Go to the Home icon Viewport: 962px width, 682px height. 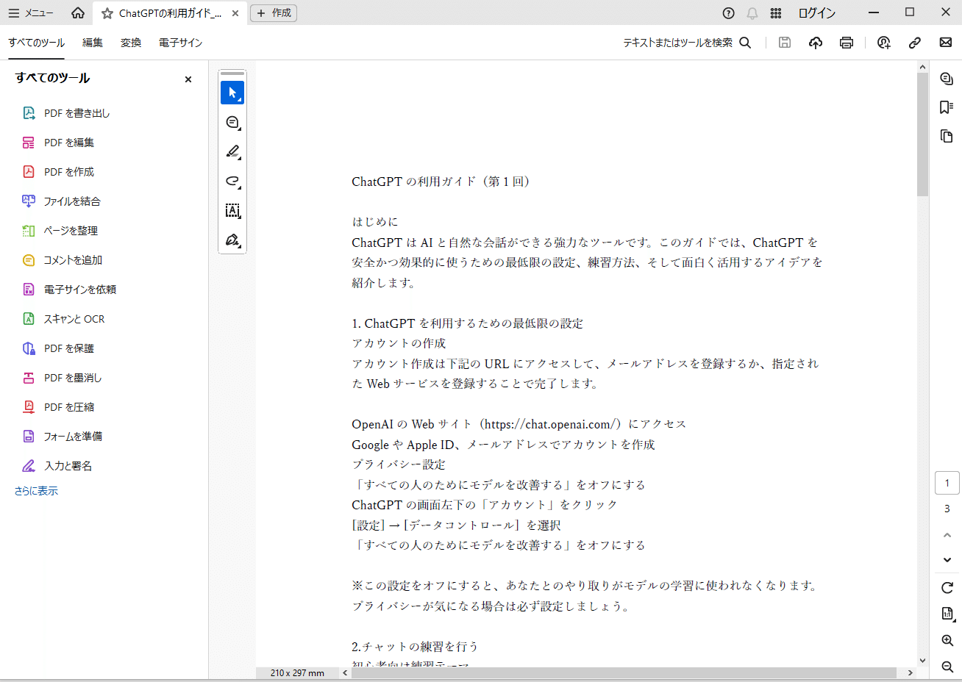click(x=78, y=12)
